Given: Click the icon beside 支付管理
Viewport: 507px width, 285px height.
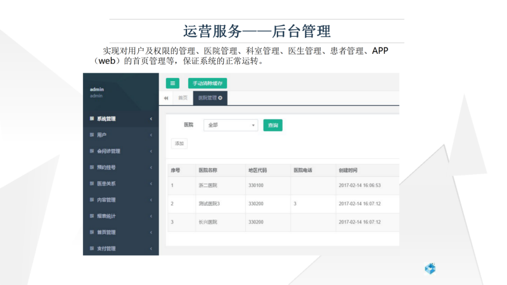Looking at the screenshot, I should coord(92,248).
